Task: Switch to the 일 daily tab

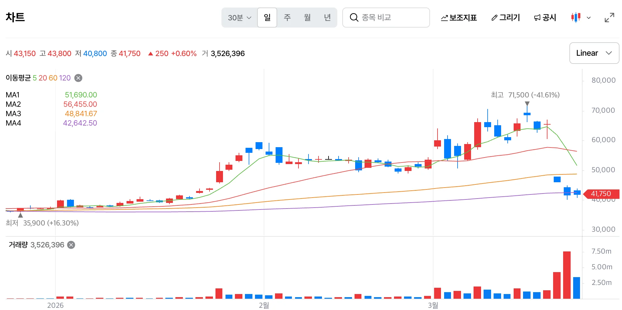Action: [x=267, y=18]
